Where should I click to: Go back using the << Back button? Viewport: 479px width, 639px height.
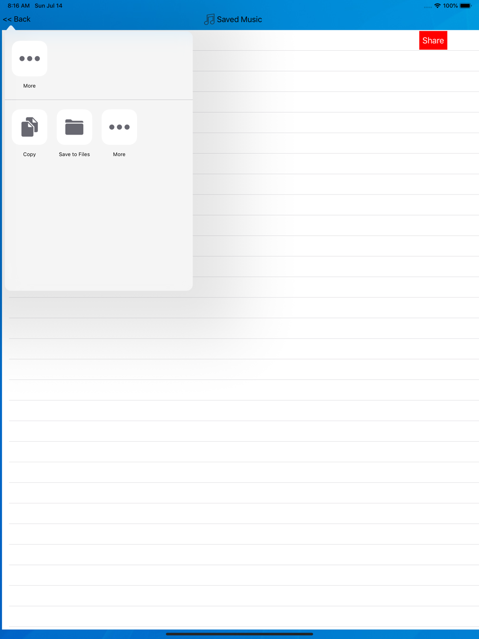[17, 19]
